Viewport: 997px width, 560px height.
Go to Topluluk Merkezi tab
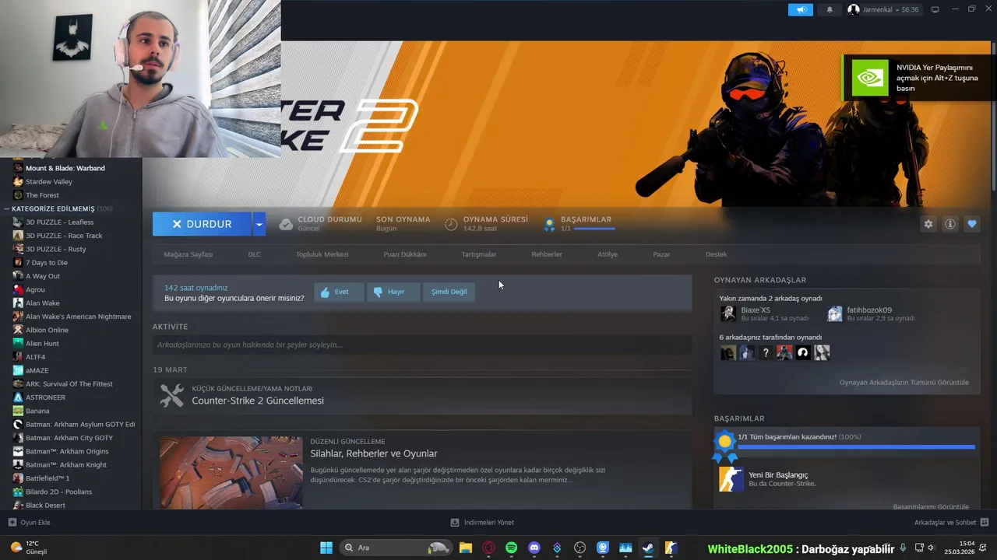[x=322, y=254]
